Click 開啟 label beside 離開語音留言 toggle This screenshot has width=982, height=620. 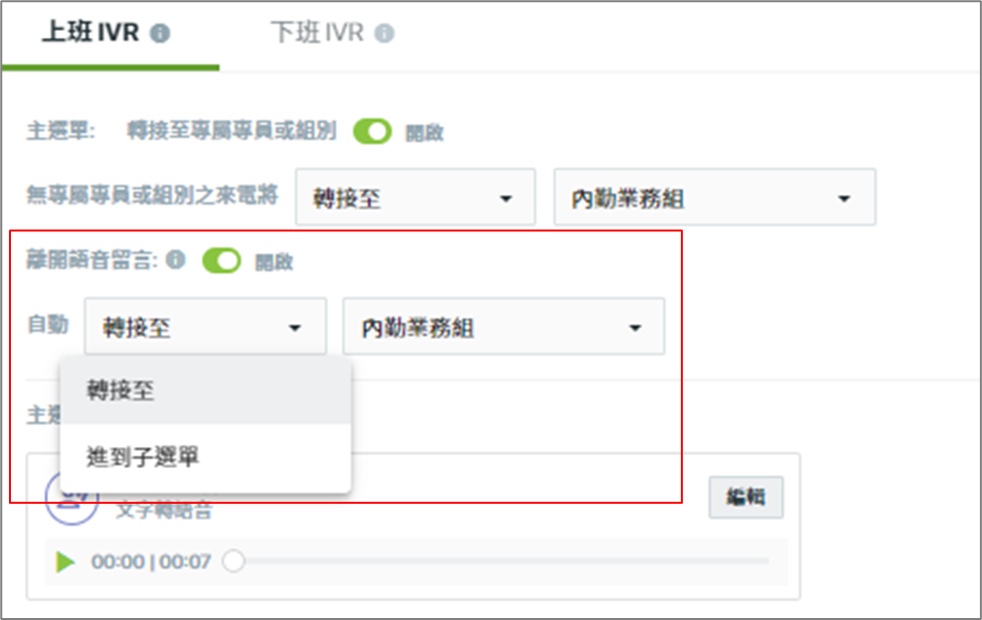click(273, 261)
